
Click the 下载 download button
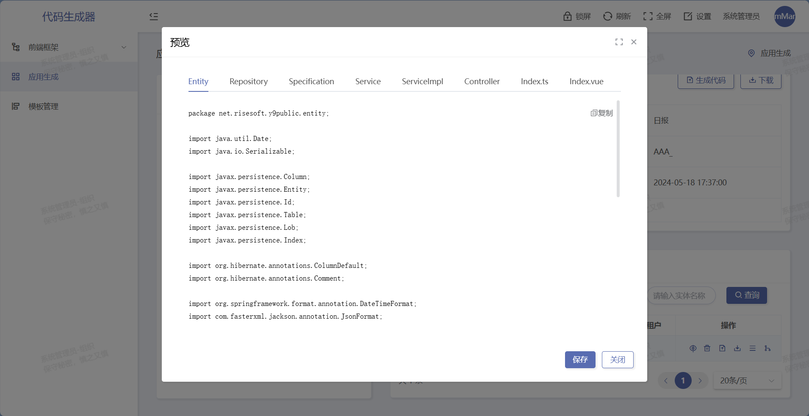tap(761, 80)
